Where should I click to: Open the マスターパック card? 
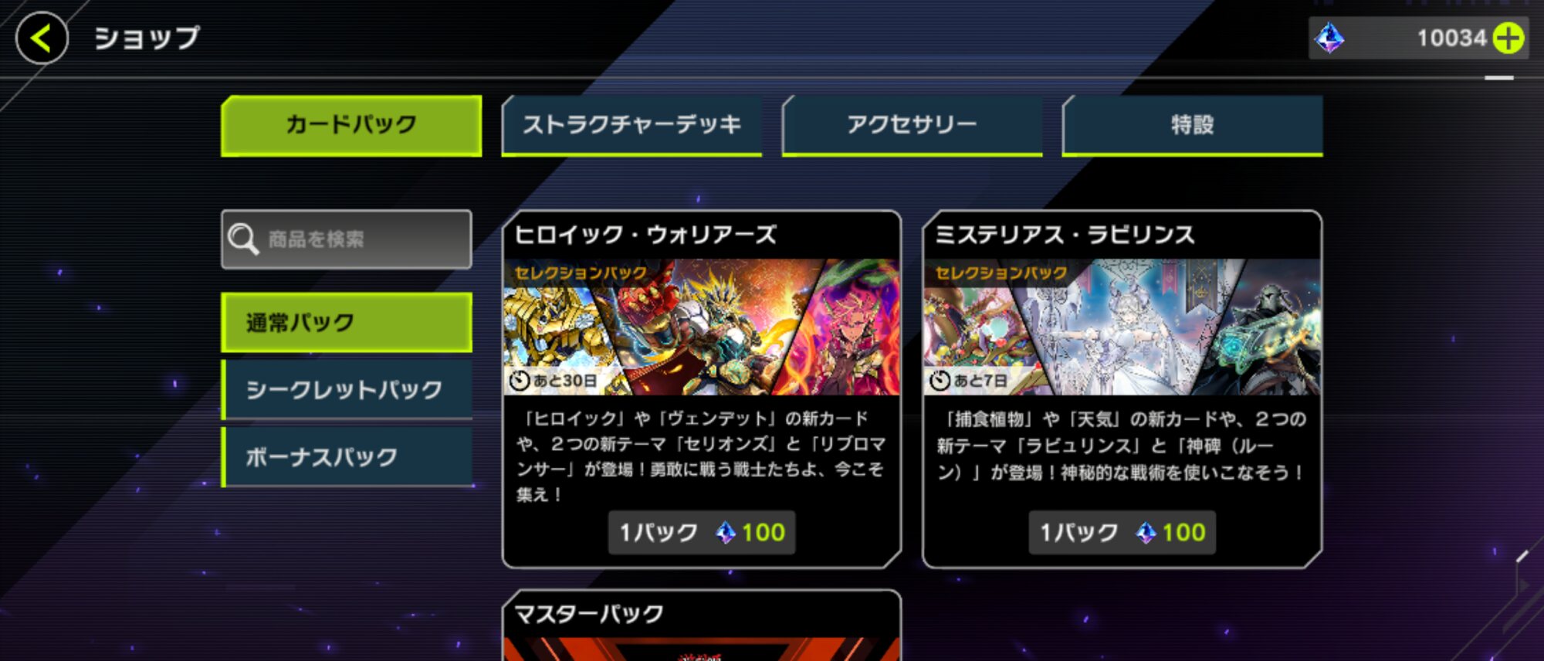[x=702, y=625]
